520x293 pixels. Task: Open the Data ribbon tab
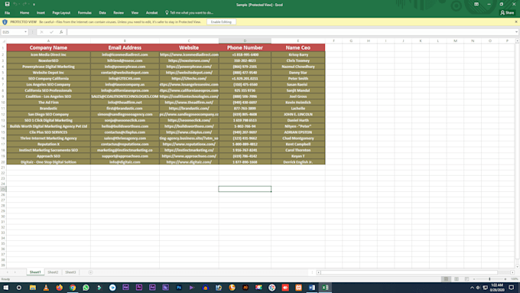pos(102,12)
